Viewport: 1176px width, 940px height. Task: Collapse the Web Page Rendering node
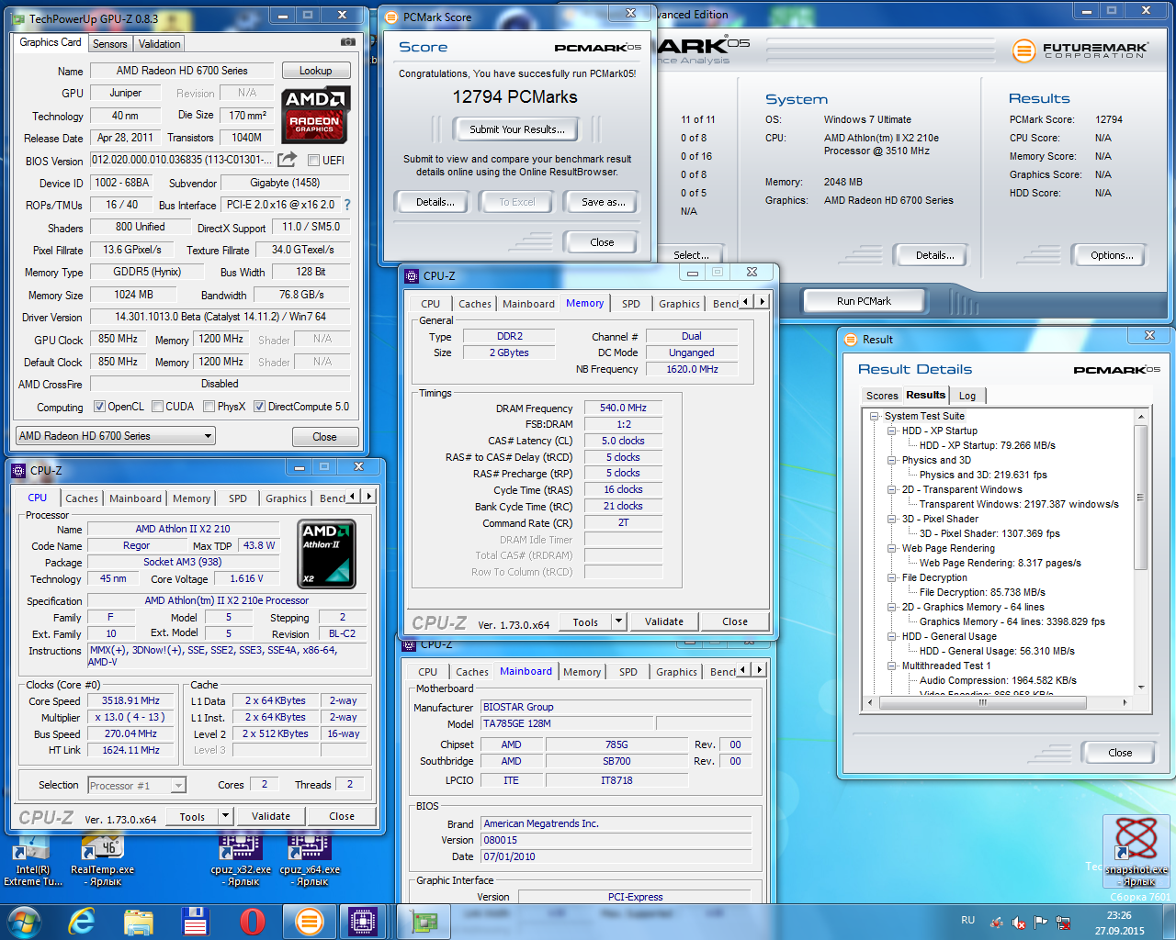[x=891, y=548]
